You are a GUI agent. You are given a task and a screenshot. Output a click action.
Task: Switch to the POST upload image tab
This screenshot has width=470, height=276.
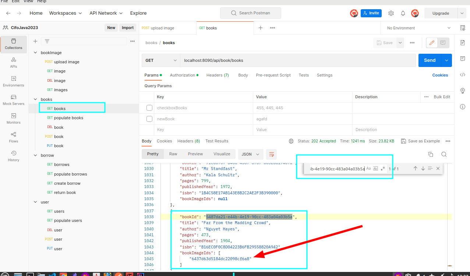pos(167,28)
